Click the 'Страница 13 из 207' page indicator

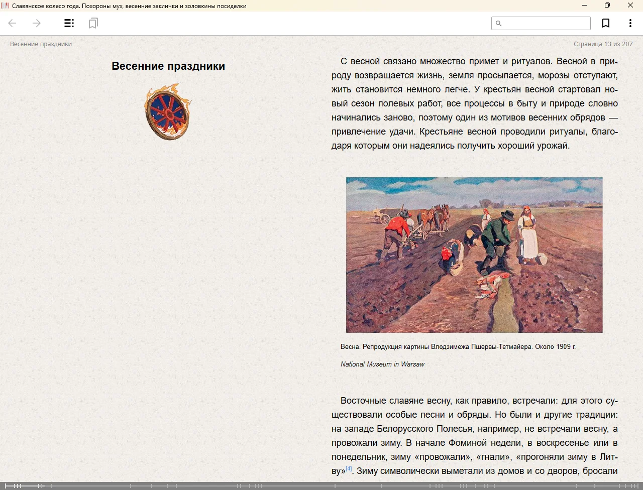point(603,44)
